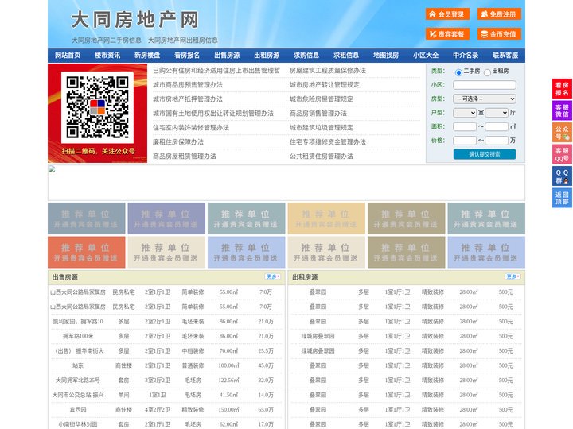Expand the 户型 厅 dropdown
Screen dimensions: 573x429
point(497,113)
